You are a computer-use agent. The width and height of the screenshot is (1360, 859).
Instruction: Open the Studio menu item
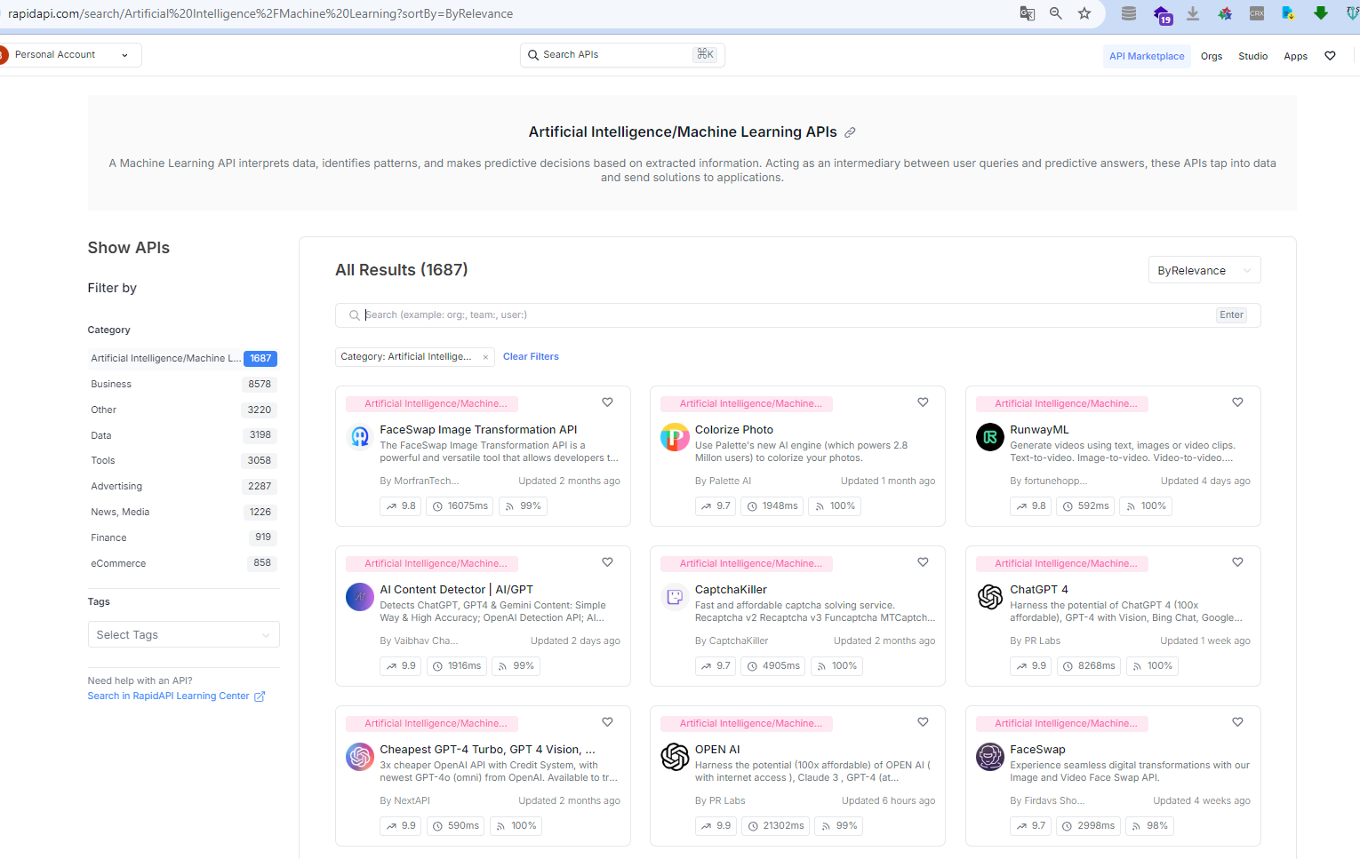1253,56
